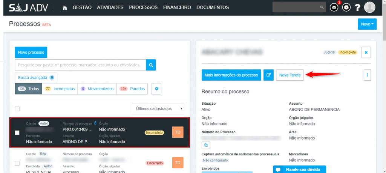Screen dimensions: 386x173
Task: Open Busca avançada
Action: (36, 78)
